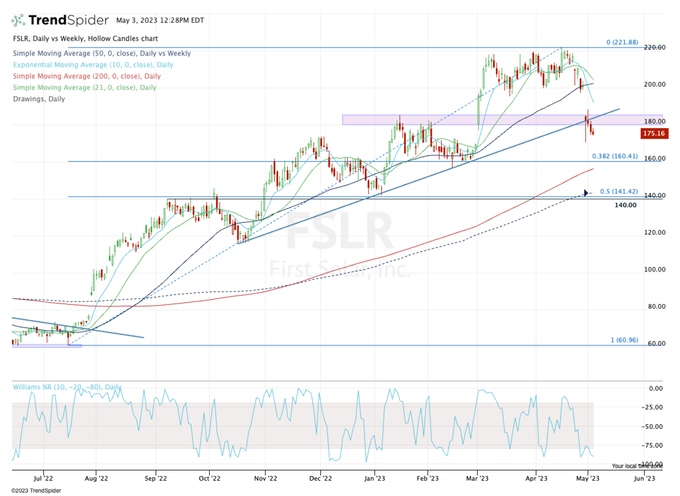Screen dimensions: 680x496
Task: Click the Feb '23 date axis label
Action: [x=427, y=478]
